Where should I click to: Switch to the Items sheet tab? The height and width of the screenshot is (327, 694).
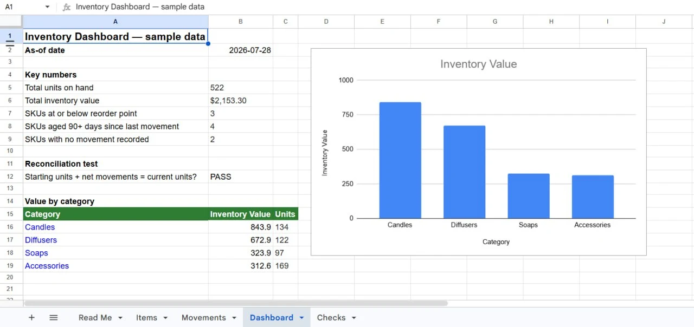point(146,318)
